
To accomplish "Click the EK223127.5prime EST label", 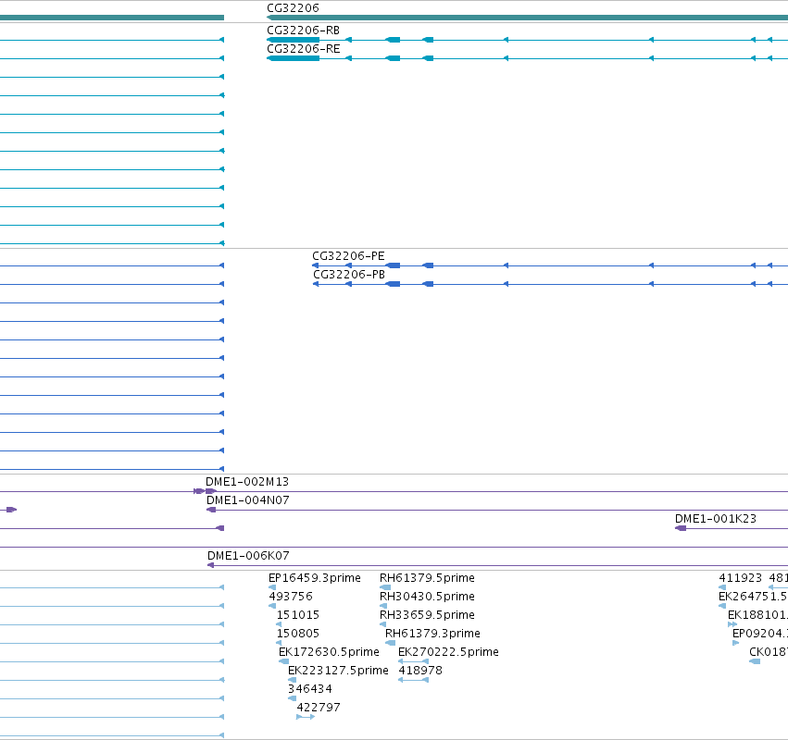I will click(338, 671).
